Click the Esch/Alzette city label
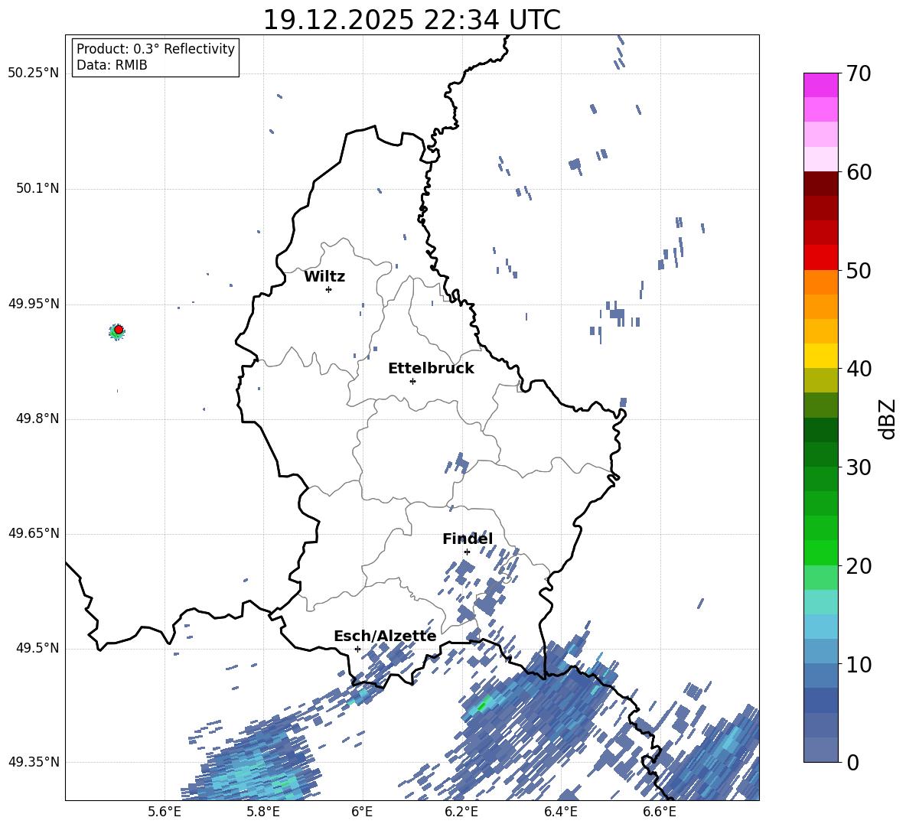906x827 pixels. coord(385,636)
